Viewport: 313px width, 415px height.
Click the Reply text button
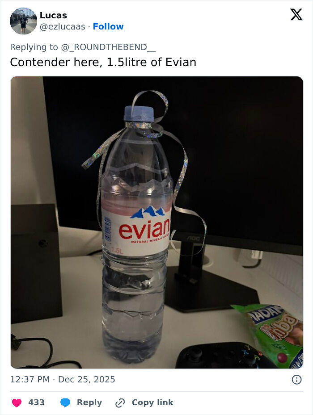pyautogui.click(x=89, y=402)
